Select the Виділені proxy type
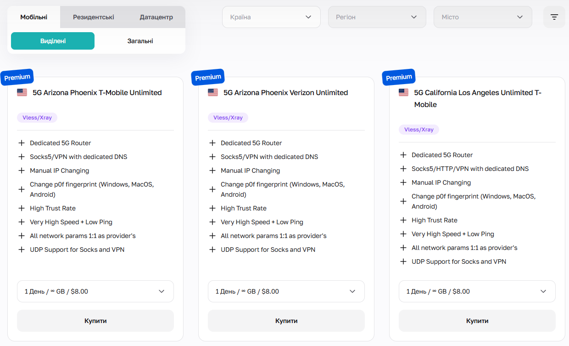The width and height of the screenshot is (569, 346). click(53, 41)
